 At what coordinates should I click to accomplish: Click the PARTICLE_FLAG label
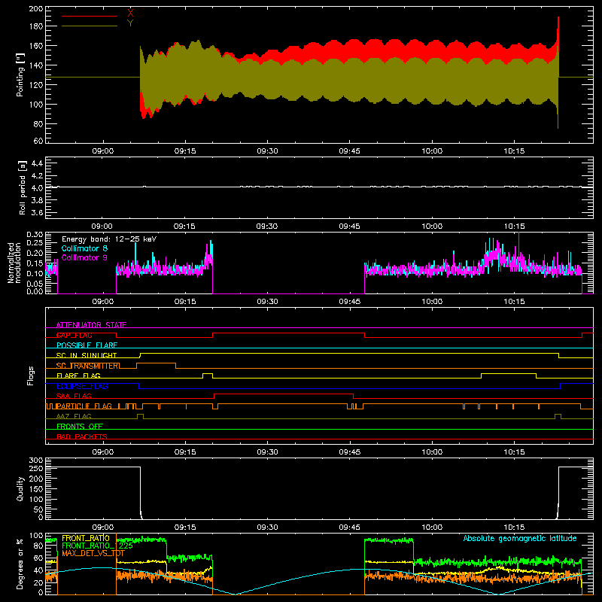point(84,406)
